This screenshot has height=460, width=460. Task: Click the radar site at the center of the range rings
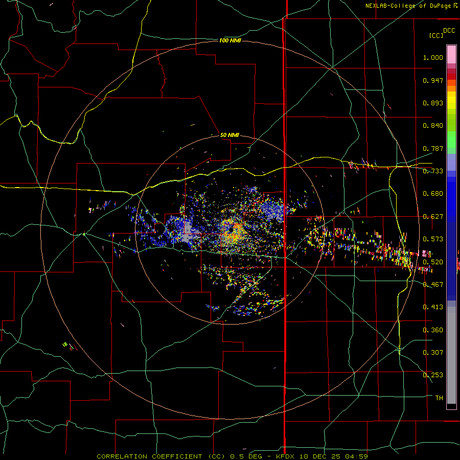click(x=231, y=231)
